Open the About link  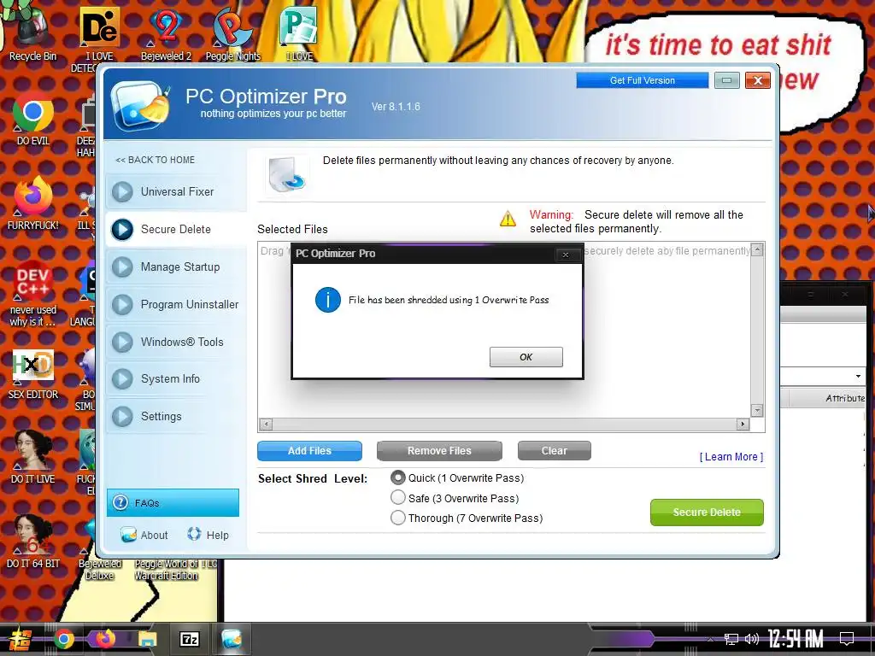154,535
